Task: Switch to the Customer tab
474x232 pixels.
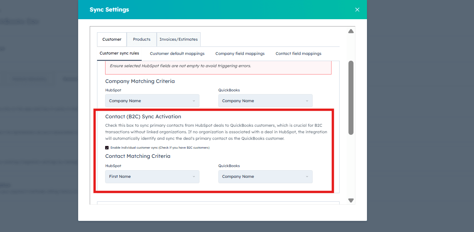Action: pyautogui.click(x=112, y=39)
